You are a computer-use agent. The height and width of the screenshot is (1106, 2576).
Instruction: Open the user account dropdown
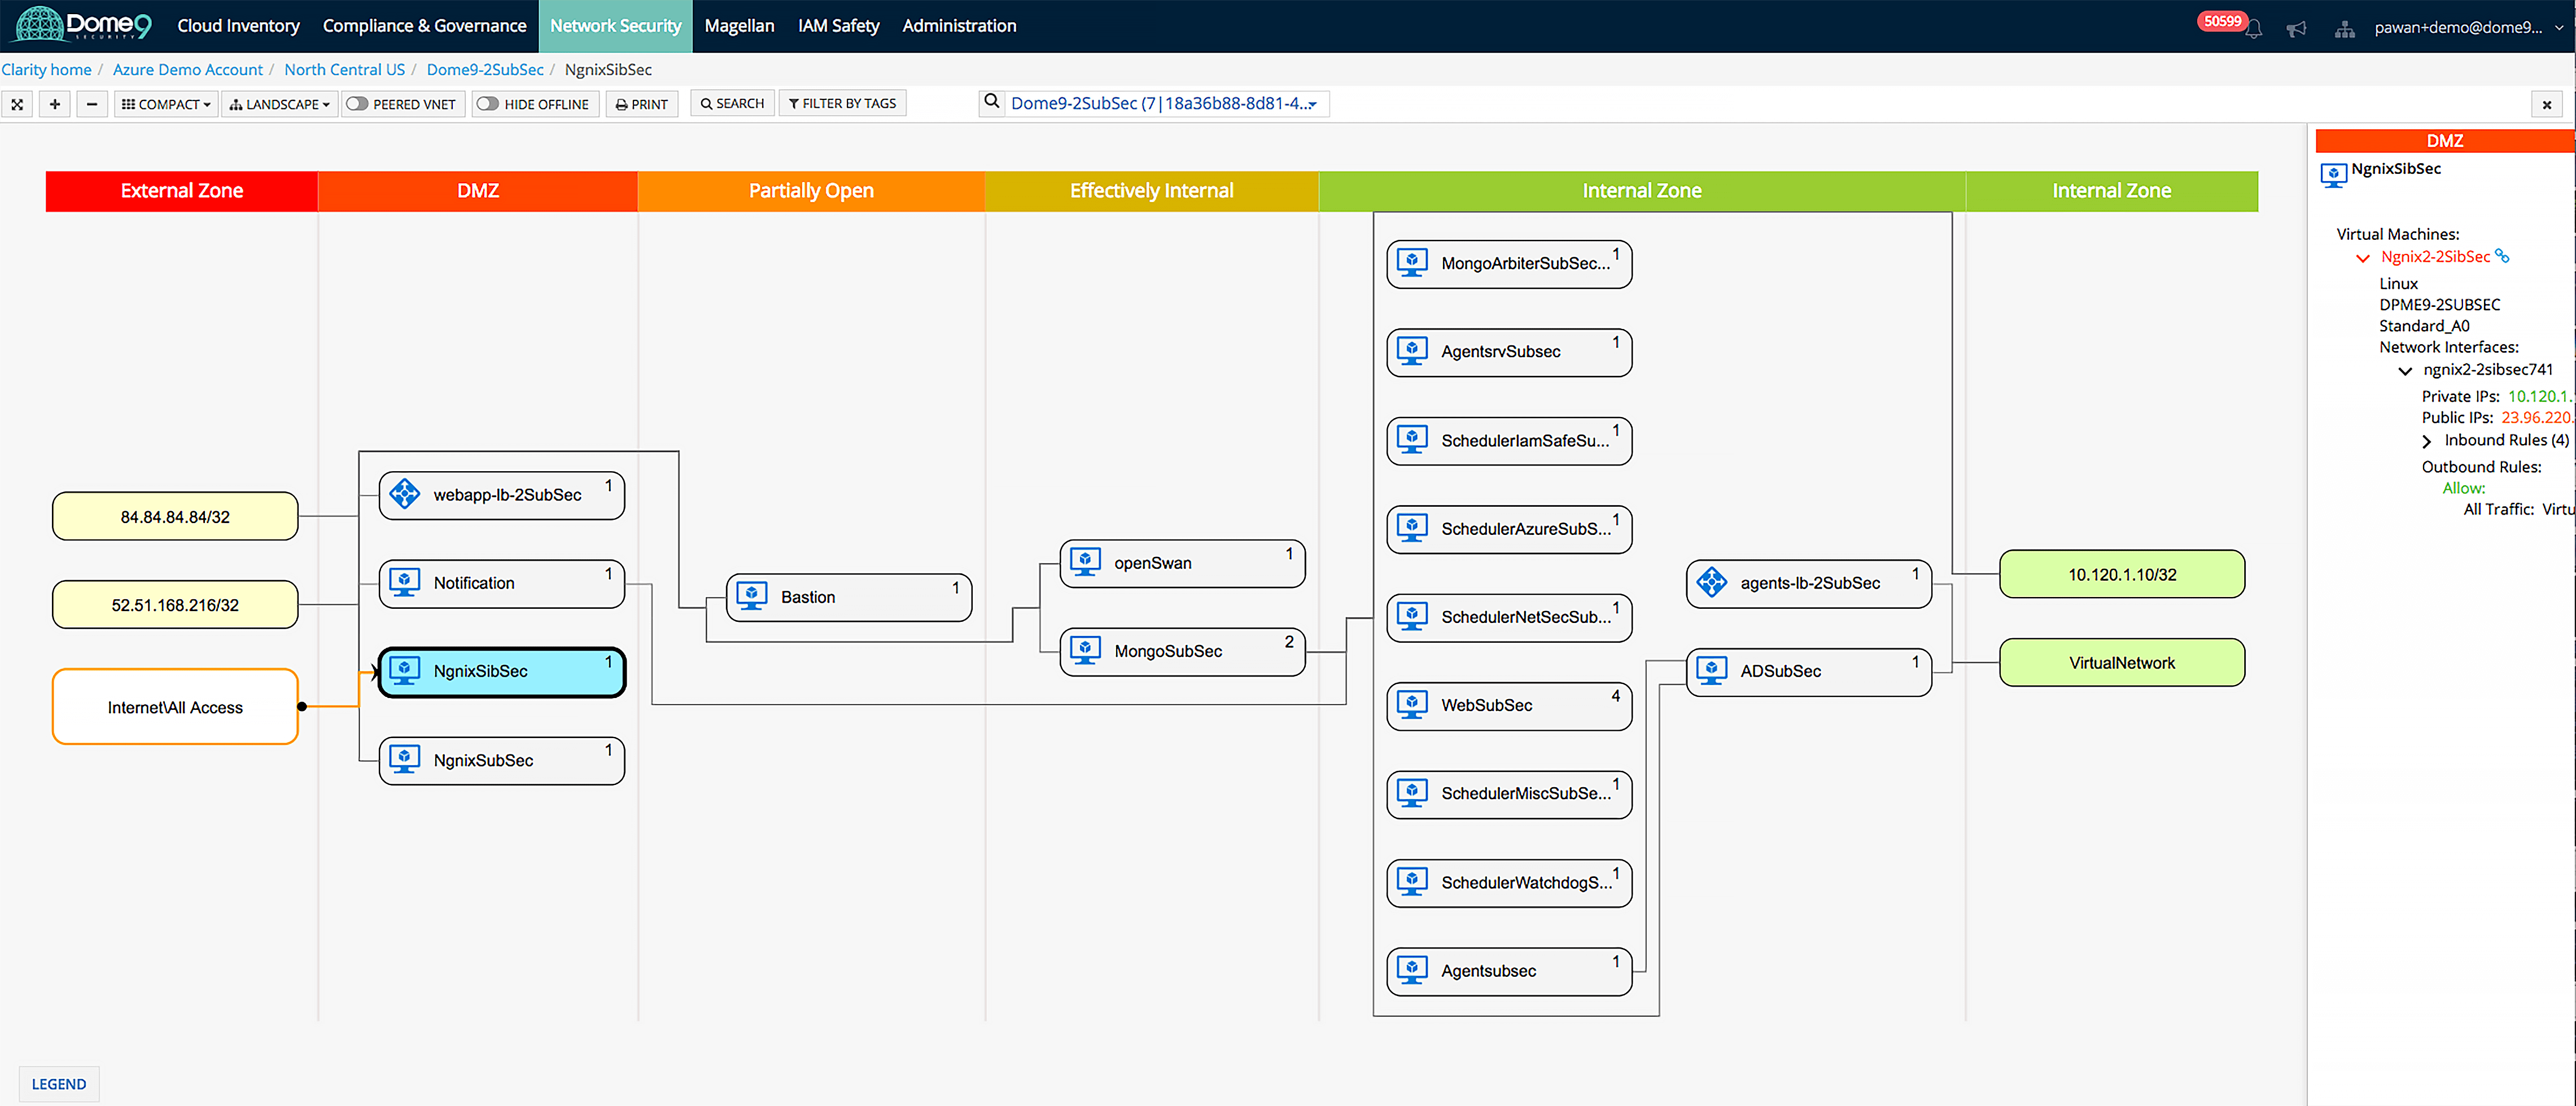click(x=2468, y=27)
